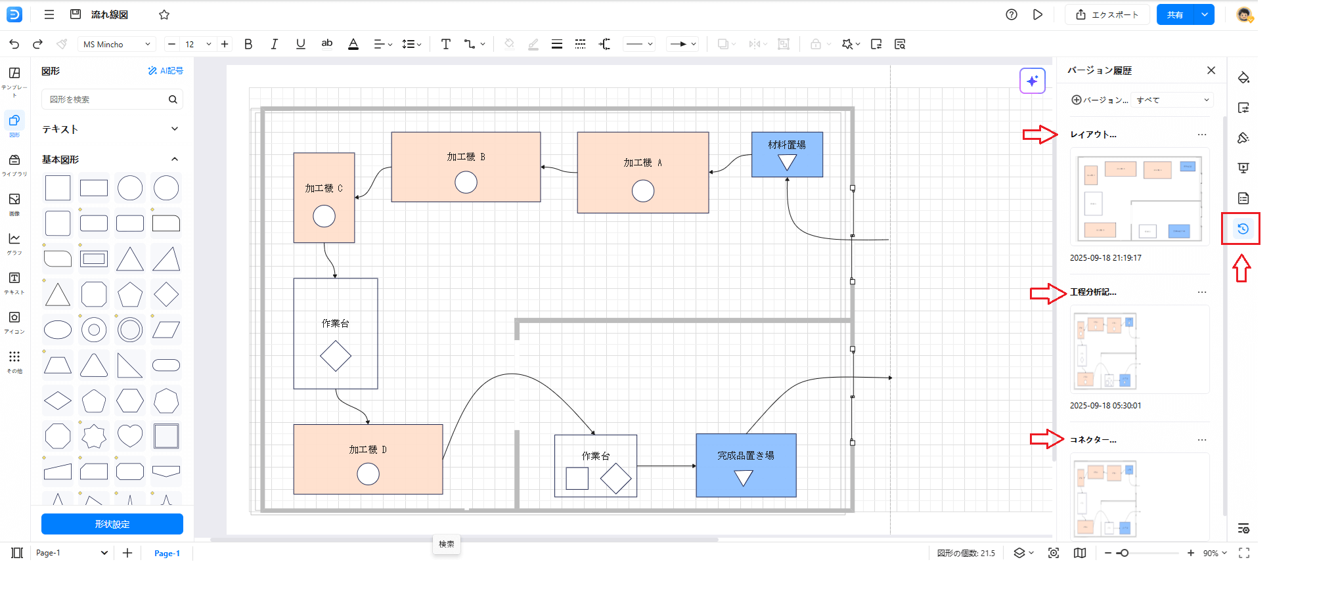The width and height of the screenshot is (1336, 610).
Task: Expand the テキスト section
Action: (x=175, y=129)
